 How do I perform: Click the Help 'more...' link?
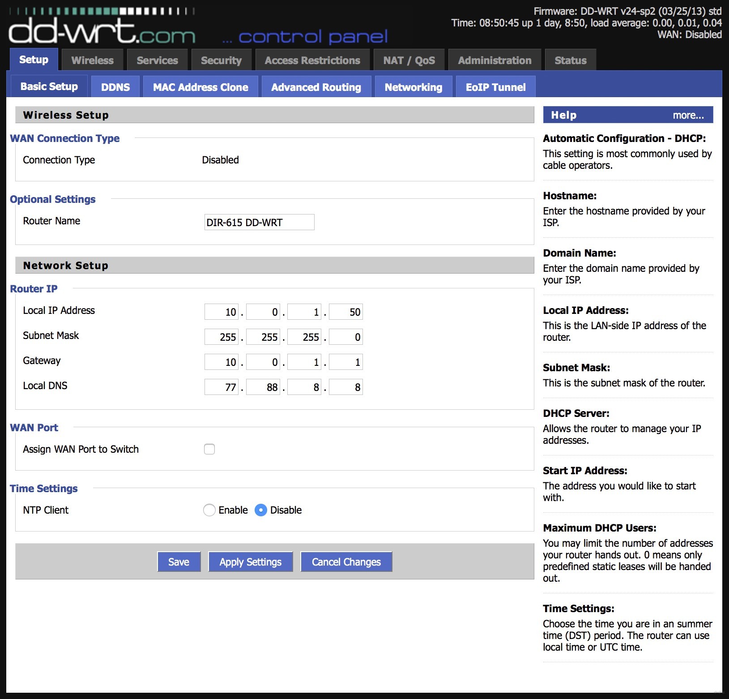click(x=688, y=115)
